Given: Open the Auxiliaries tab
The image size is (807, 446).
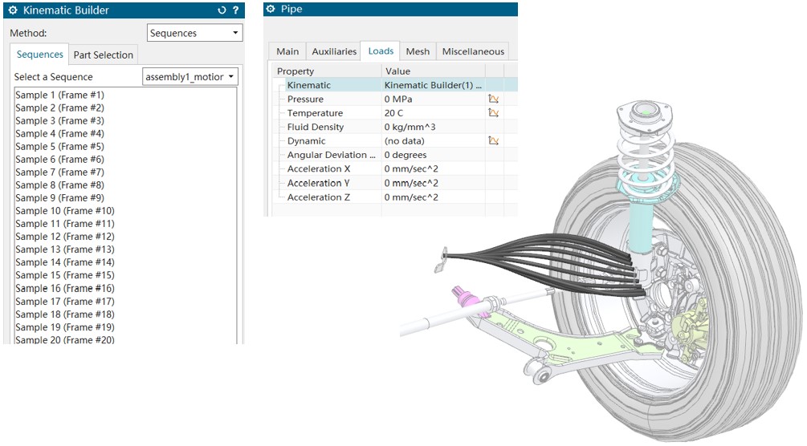Looking at the screenshot, I should (334, 51).
